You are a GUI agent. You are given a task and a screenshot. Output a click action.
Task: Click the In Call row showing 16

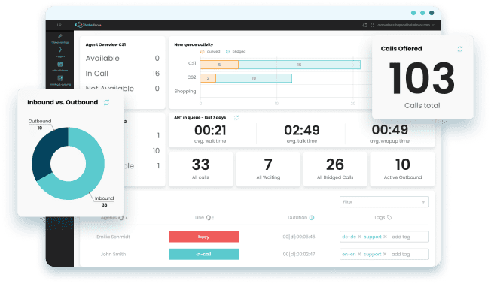point(123,74)
